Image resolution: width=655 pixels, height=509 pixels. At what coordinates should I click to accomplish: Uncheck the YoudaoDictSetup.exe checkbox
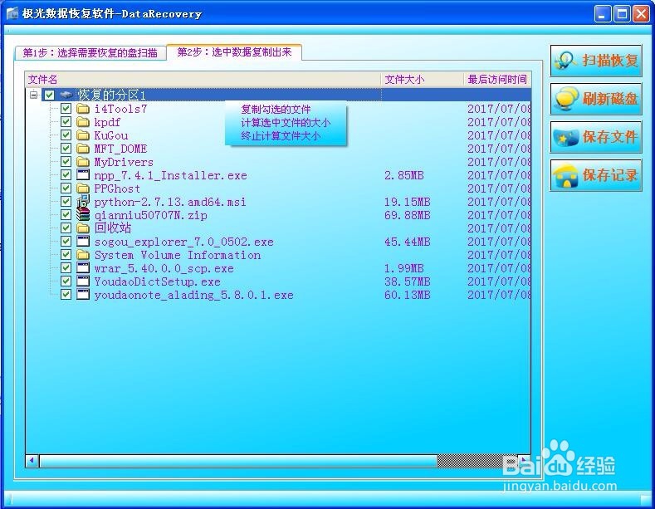click(66, 281)
